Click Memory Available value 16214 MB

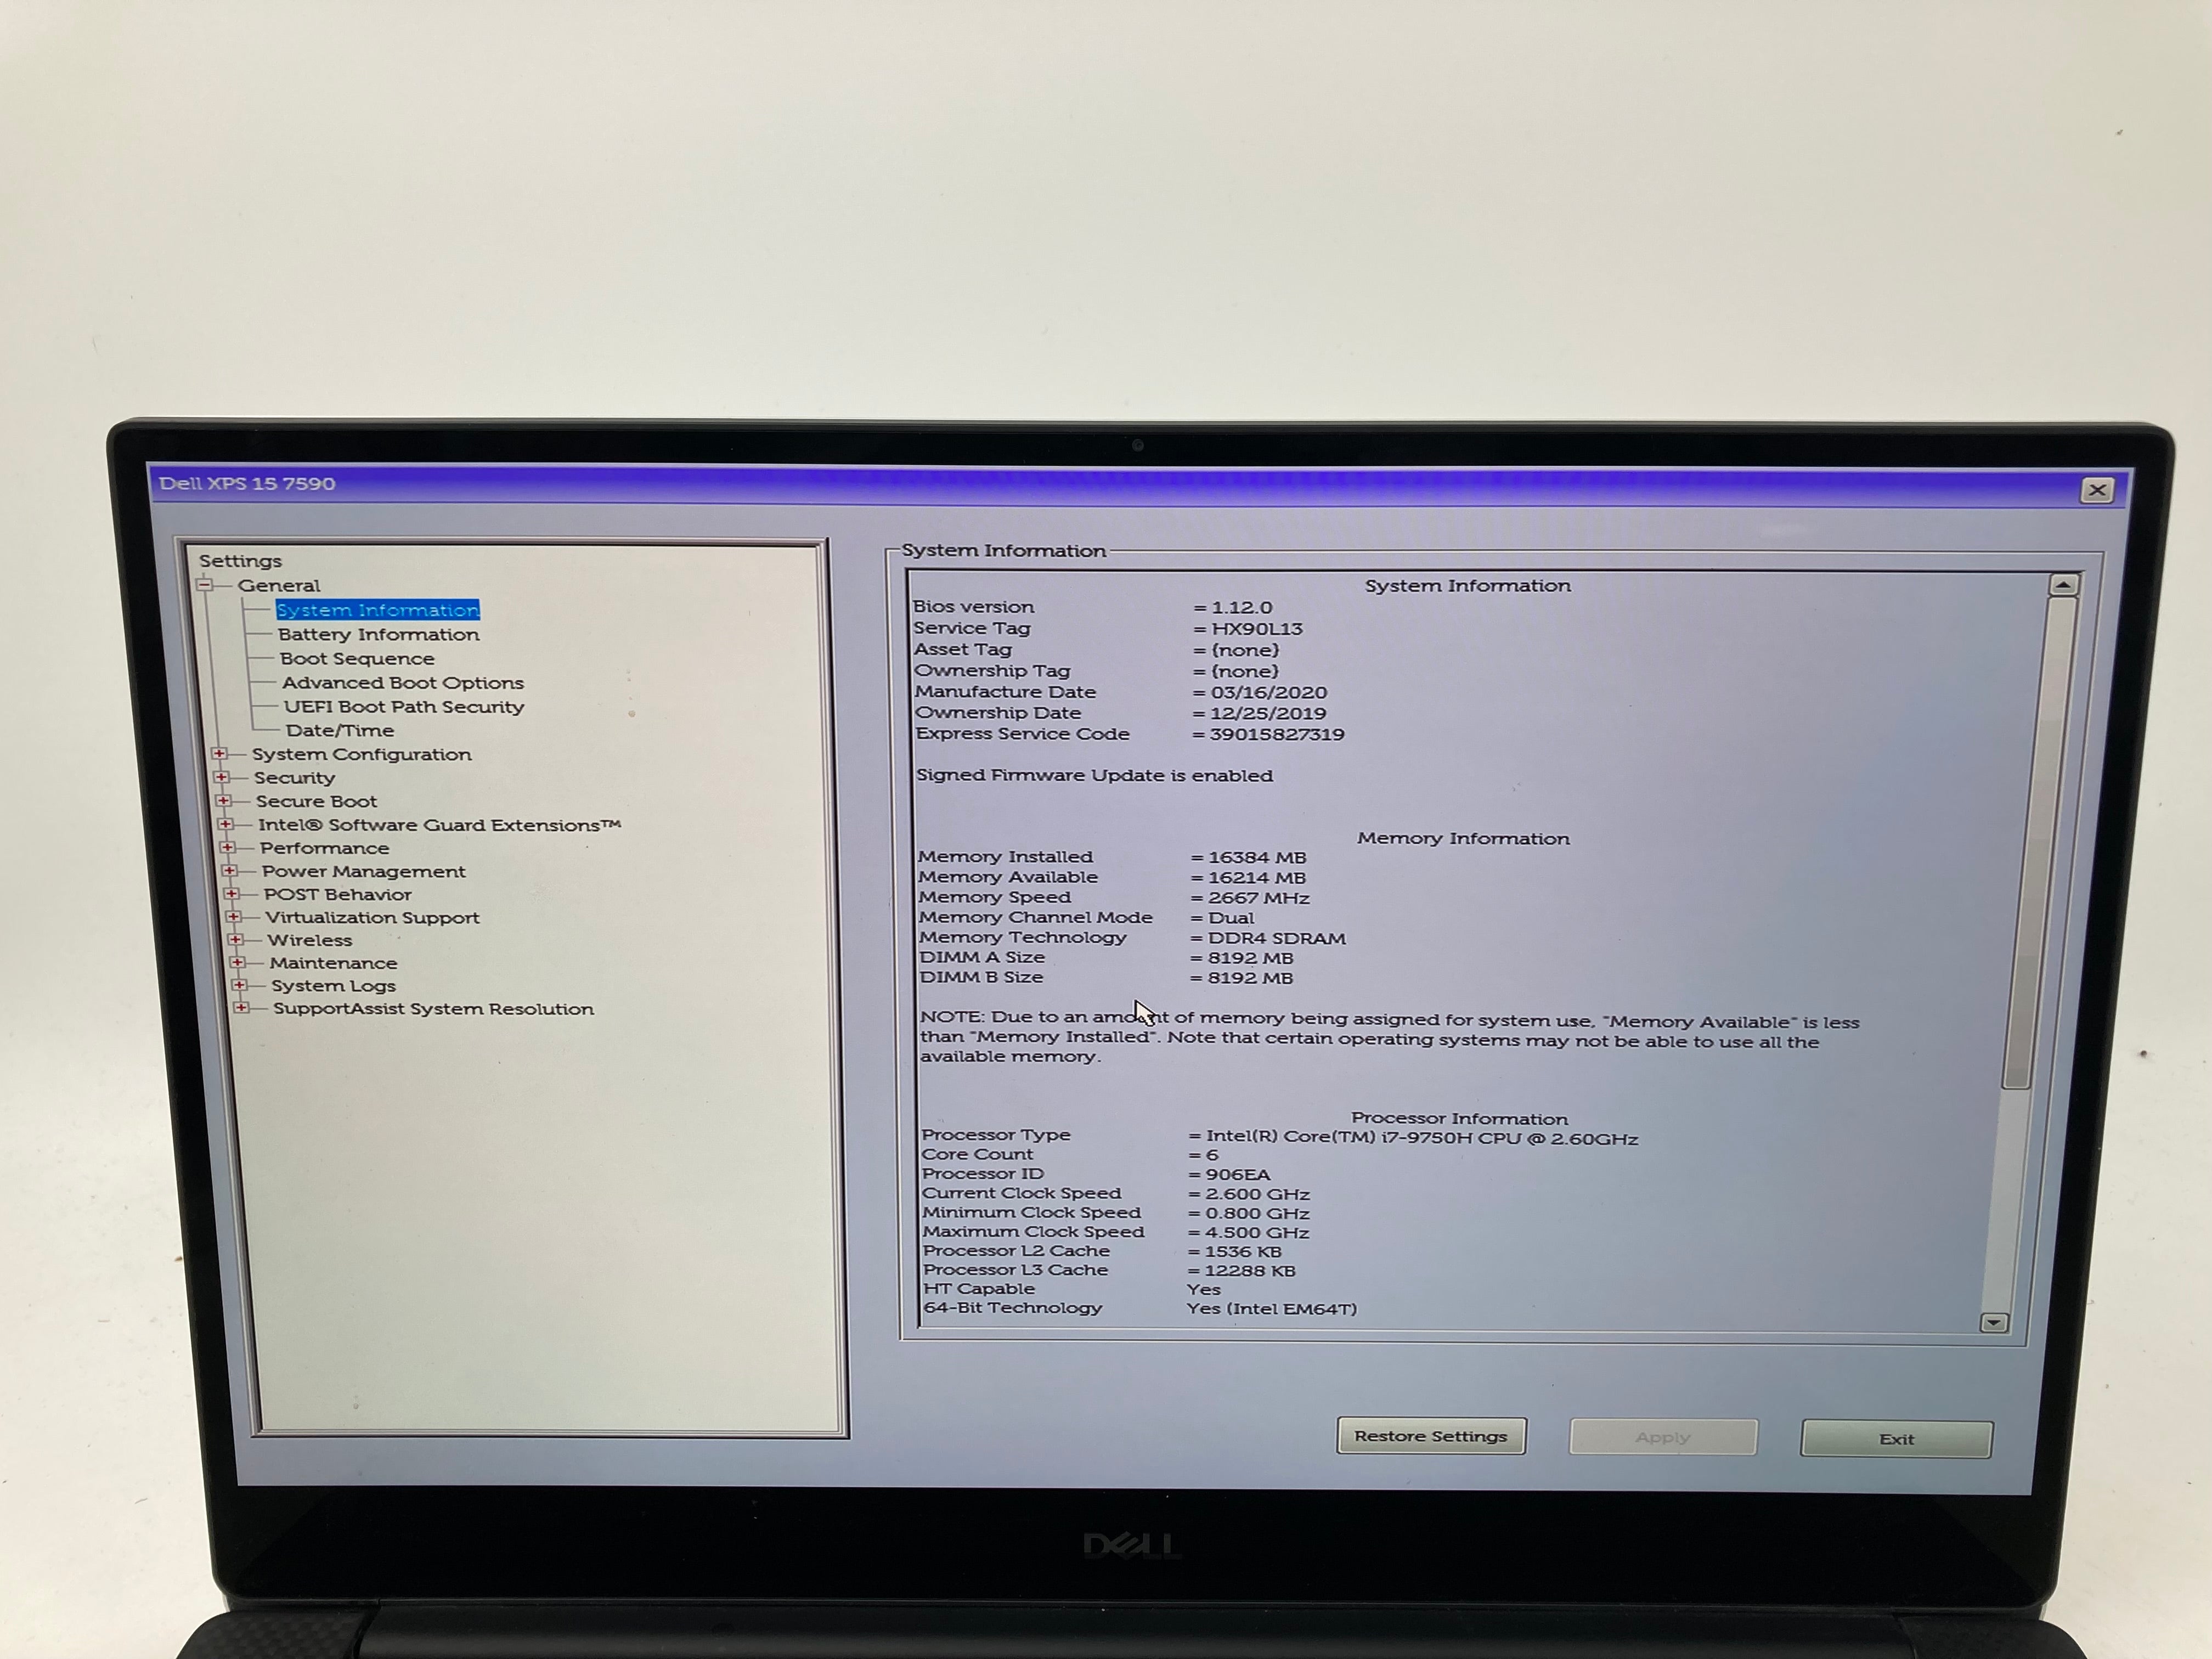[x=1257, y=878]
